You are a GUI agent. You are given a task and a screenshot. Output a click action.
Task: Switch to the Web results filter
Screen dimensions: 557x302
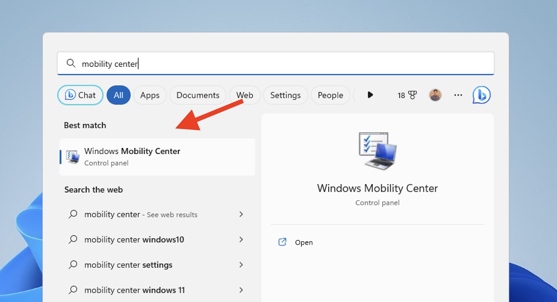pos(244,95)
